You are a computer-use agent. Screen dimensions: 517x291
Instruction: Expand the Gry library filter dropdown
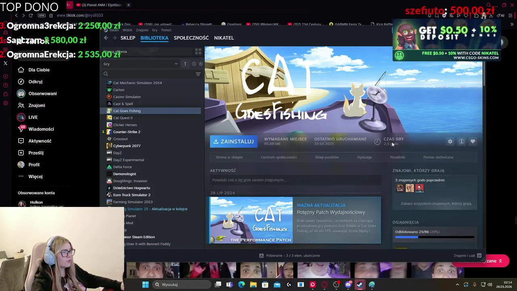click(141, 64)
